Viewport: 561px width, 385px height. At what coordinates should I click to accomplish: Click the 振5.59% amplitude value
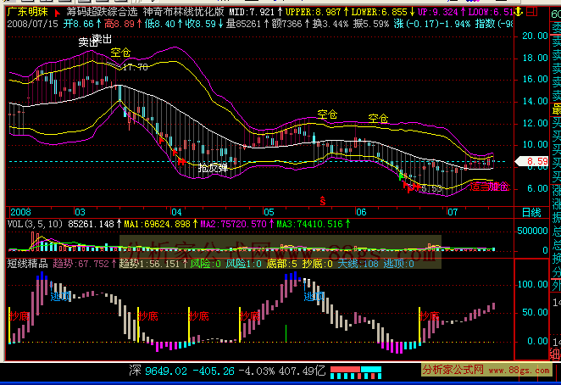(x=371, y=24)
